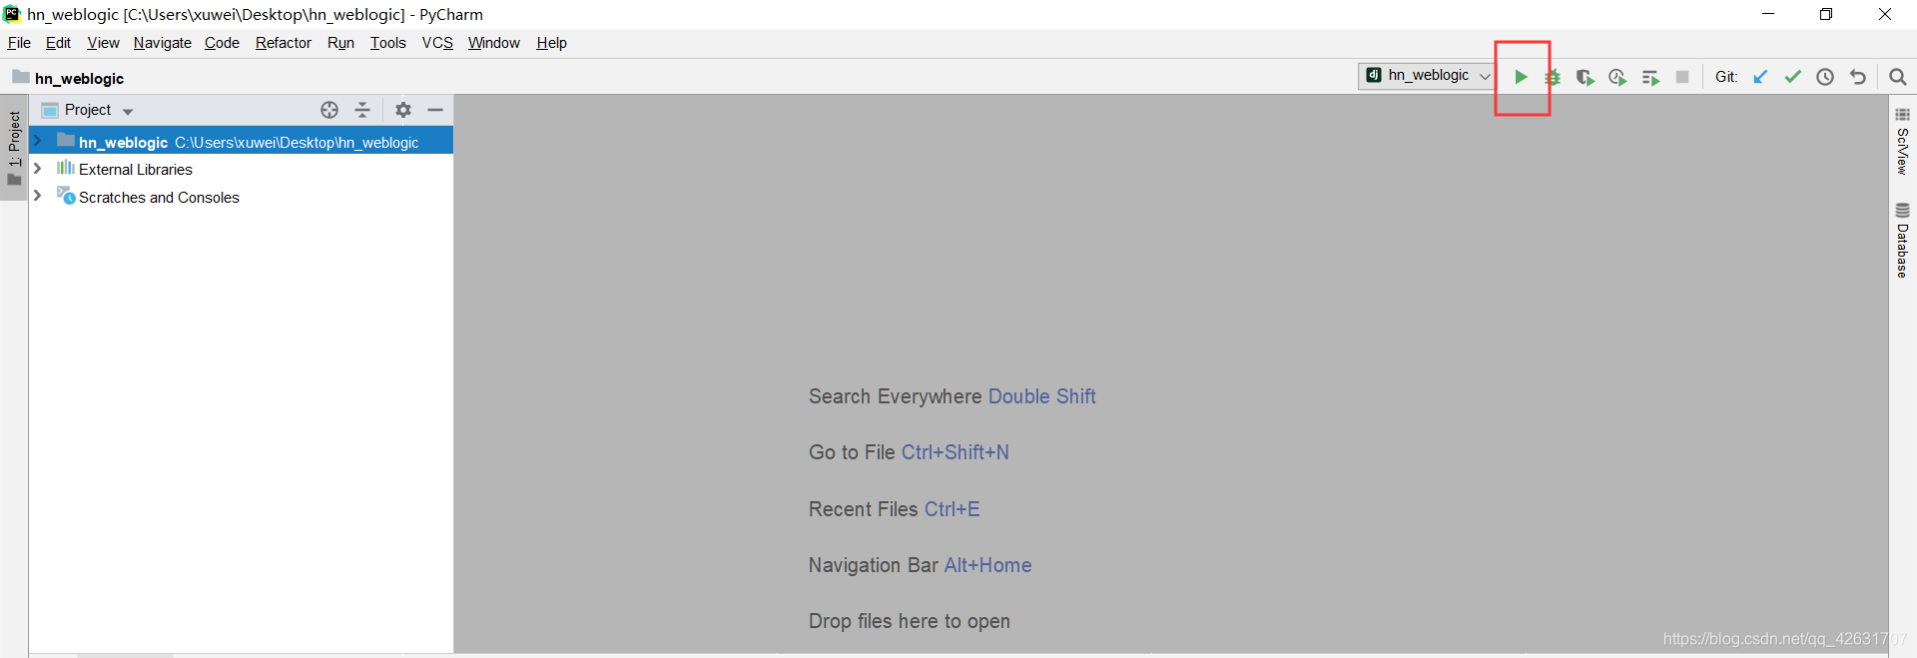
Task: Click the 'Navigation Bar' hint text
Action: point(874,565)
